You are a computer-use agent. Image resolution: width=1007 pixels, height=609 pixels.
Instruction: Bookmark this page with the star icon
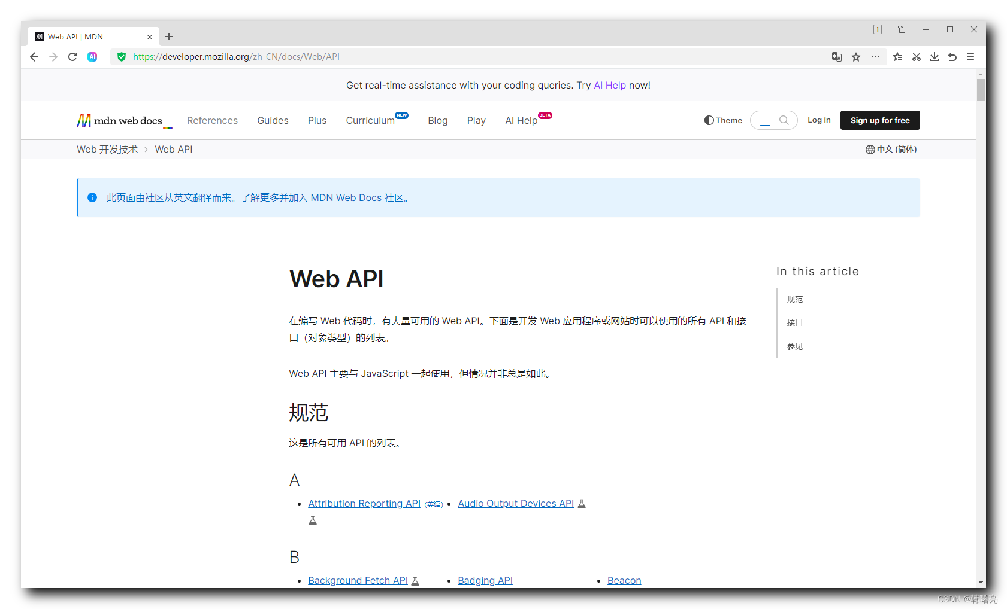(856, 57)
